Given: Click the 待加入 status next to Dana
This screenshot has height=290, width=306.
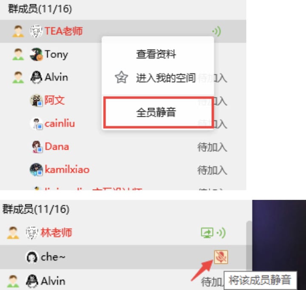Looking at the screenshot, I should click(212, 147).
